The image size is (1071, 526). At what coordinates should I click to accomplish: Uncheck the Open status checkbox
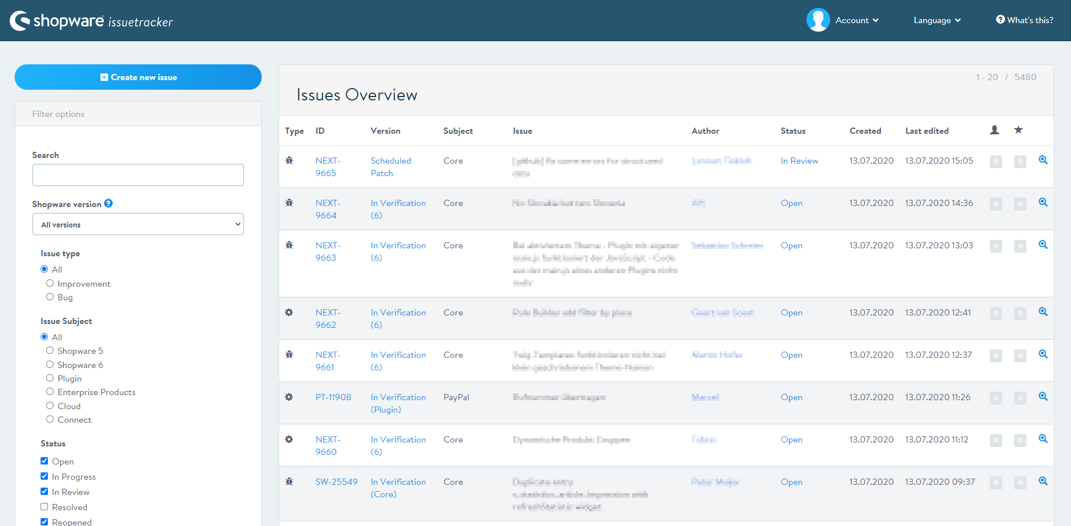click(x=45, y=461)
